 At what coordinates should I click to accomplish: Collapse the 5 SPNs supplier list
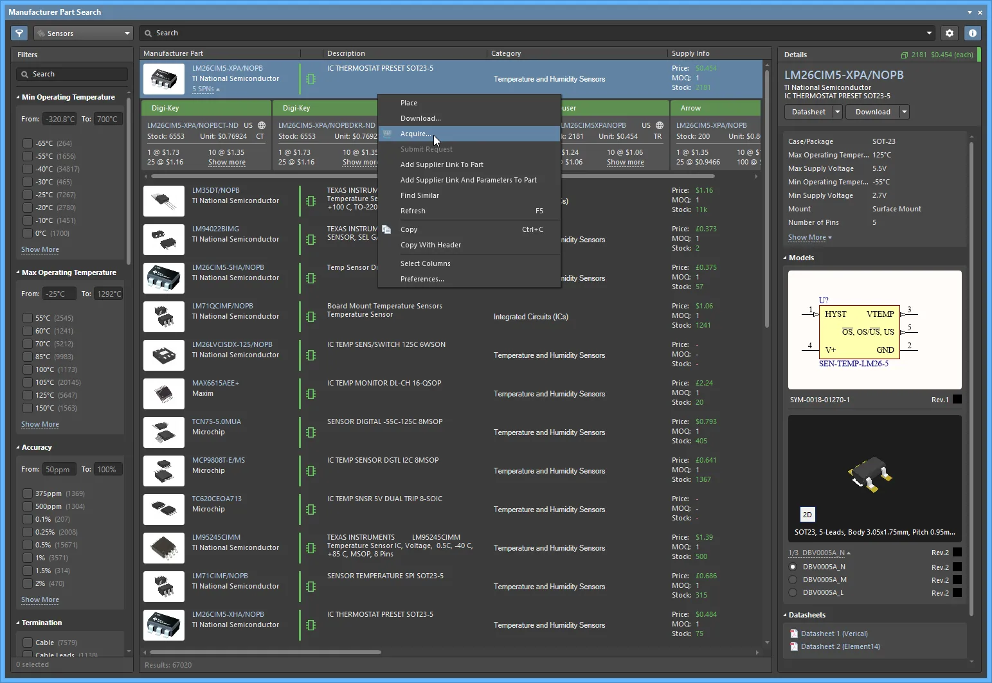point(206,89)
